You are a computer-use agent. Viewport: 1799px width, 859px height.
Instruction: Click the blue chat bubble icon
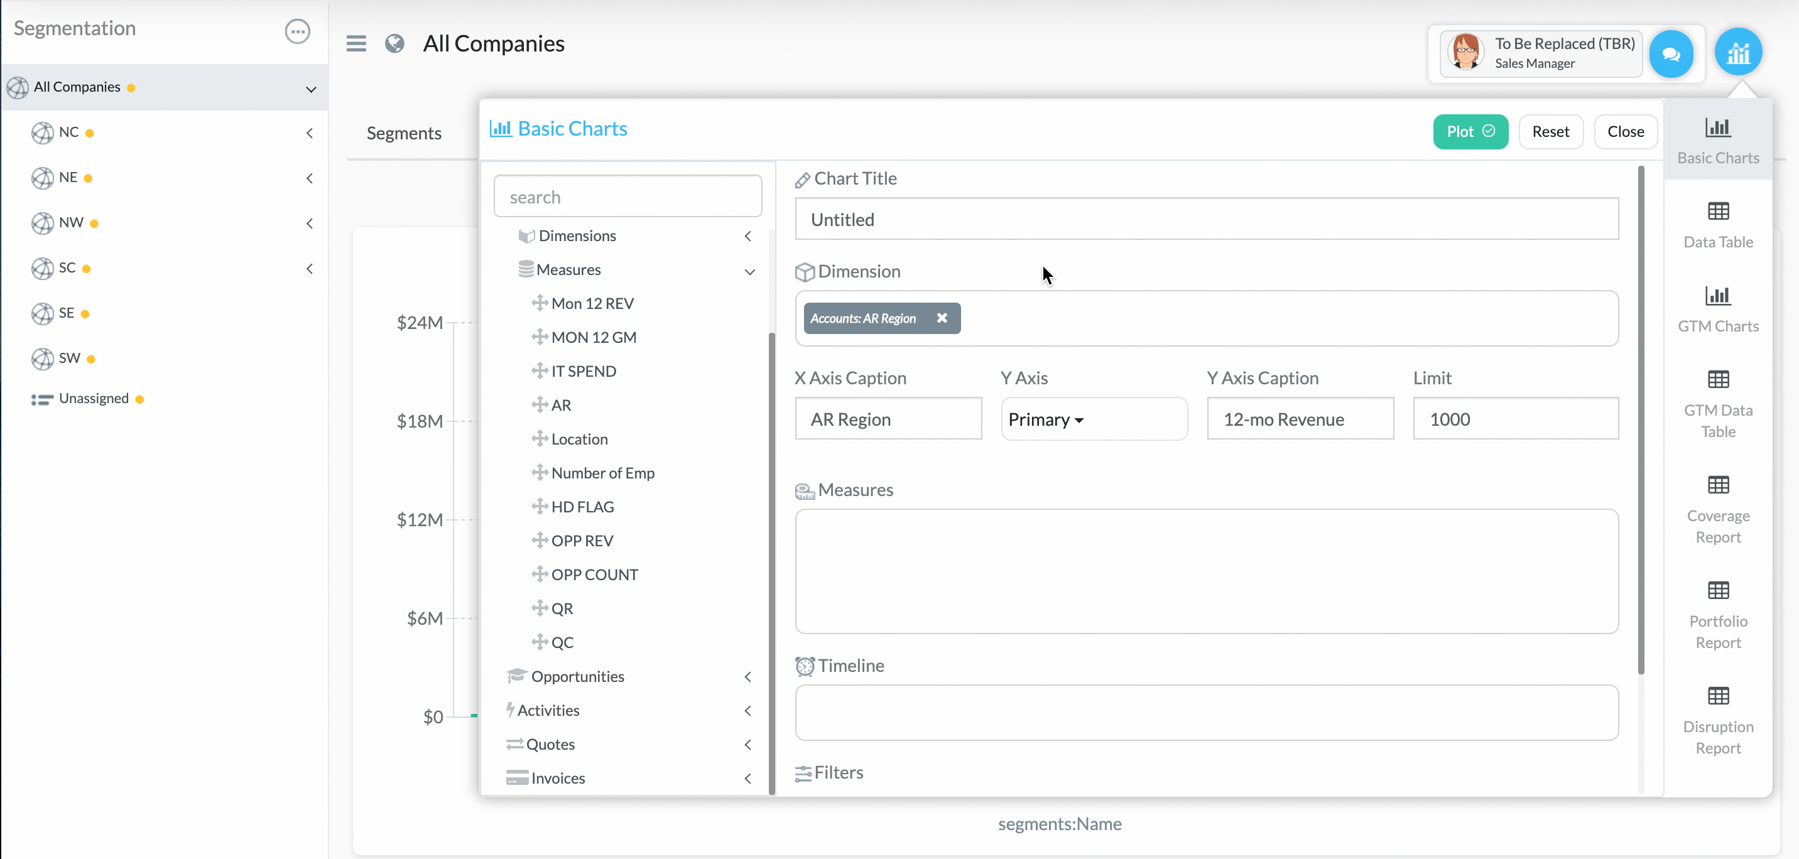1670,54
